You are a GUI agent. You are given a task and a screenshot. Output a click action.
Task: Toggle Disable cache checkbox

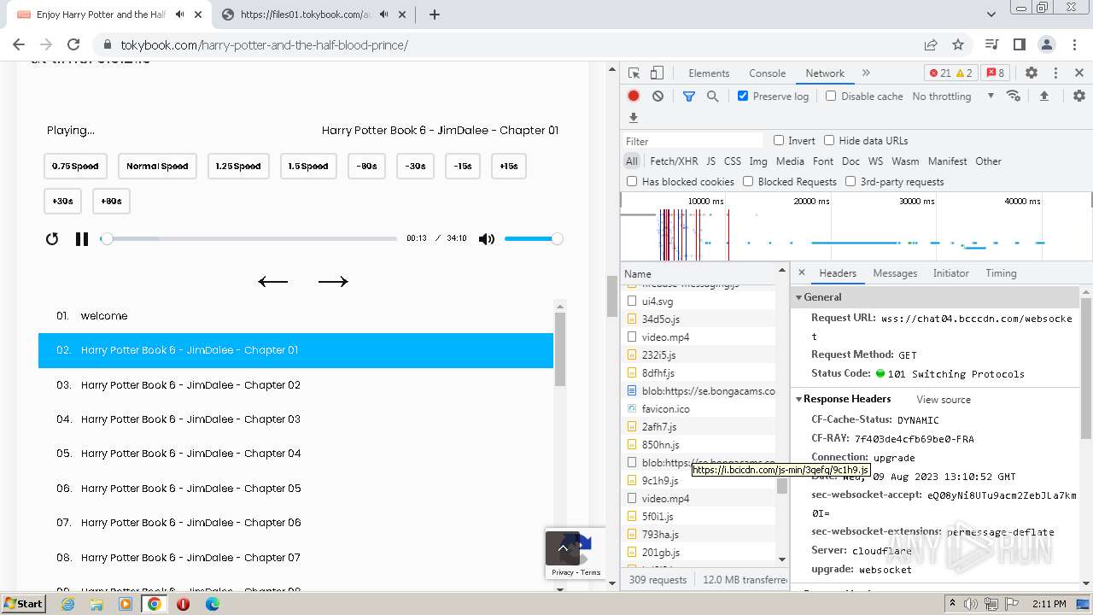831,96
